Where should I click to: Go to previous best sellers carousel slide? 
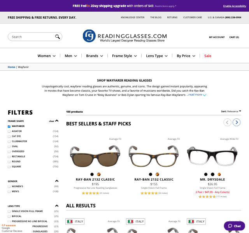click(227, 122)
